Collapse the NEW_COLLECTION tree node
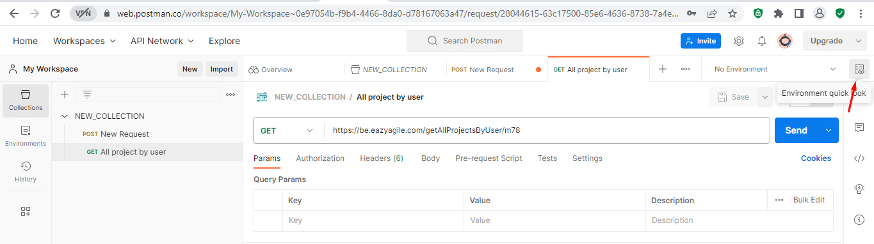 click(64, 116)
